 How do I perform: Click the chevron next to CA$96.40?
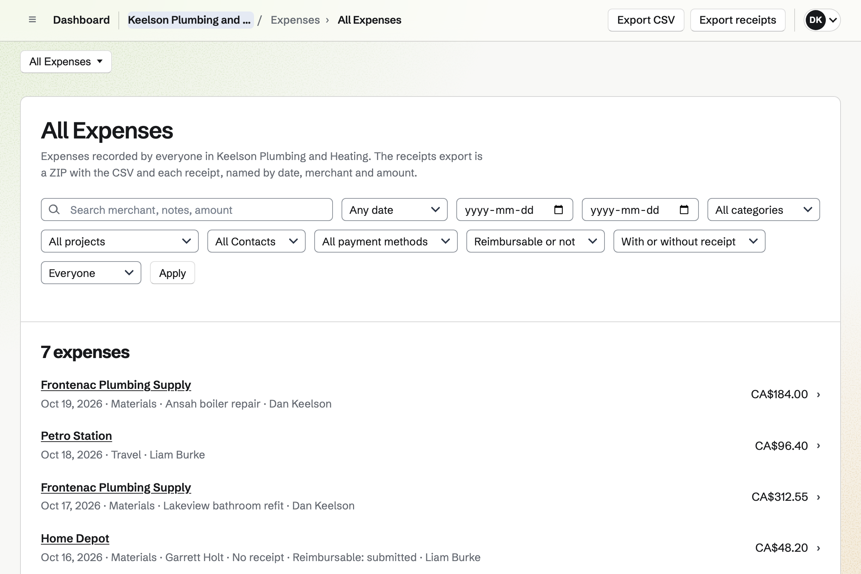(x=819, y=446)
